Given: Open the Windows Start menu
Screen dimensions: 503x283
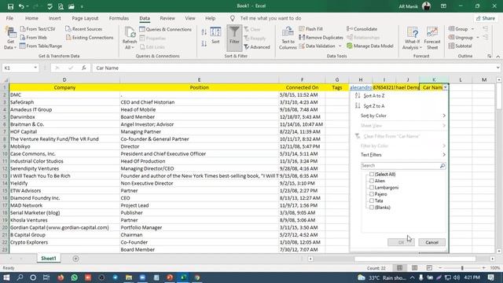Looking at the screenshot, I should (6, 277).
